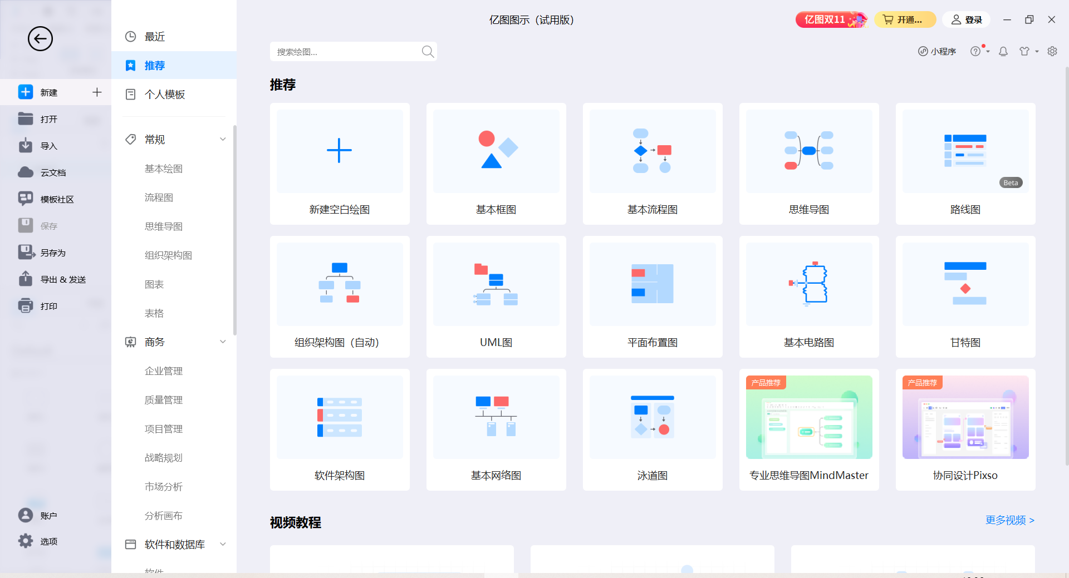1069x578 pixels.
Task: Select 企业管理 in category list
Action: point(164,371)
